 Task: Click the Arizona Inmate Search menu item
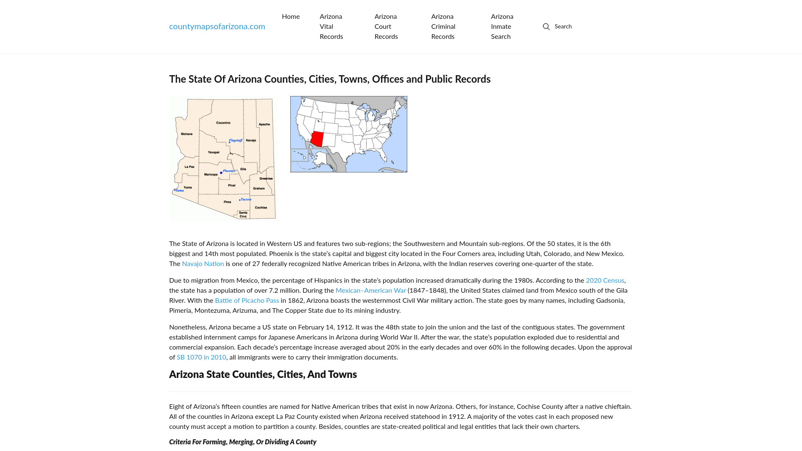click(502, 26)
